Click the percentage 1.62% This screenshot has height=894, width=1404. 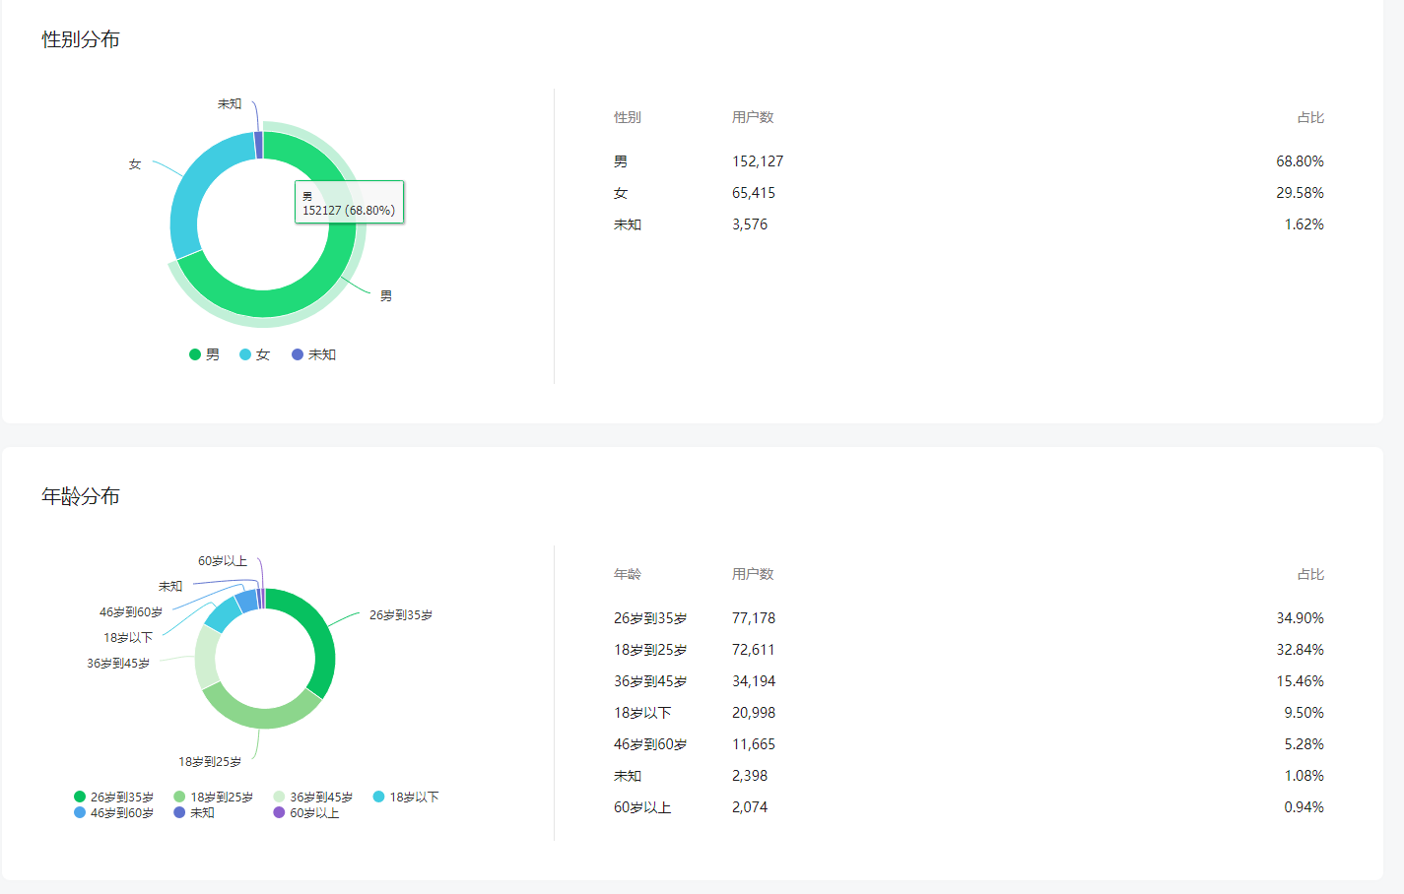[x=1304, y=224]
